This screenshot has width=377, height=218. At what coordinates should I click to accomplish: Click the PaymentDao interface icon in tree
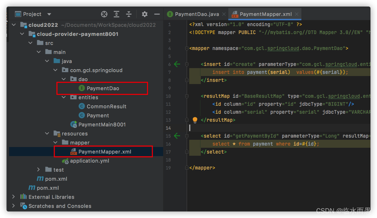point(82,88)
